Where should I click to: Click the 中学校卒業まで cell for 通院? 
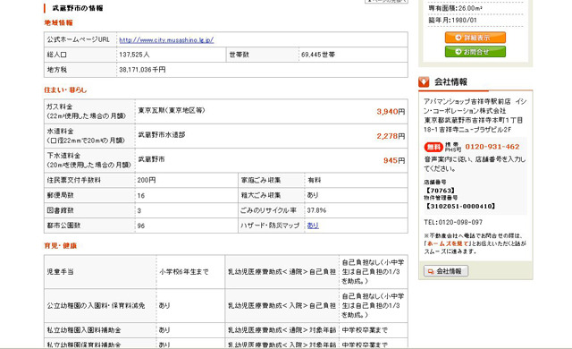[x=365, y=330]
